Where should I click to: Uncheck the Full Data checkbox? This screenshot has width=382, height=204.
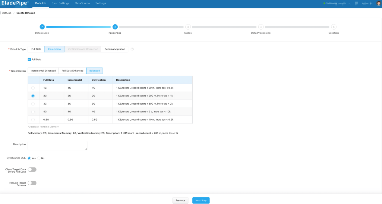29,59
